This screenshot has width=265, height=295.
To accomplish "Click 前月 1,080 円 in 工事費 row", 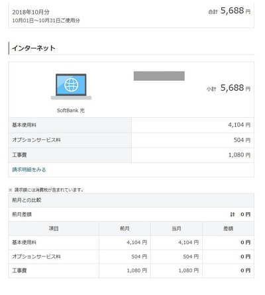I will [x=137, y=270].
